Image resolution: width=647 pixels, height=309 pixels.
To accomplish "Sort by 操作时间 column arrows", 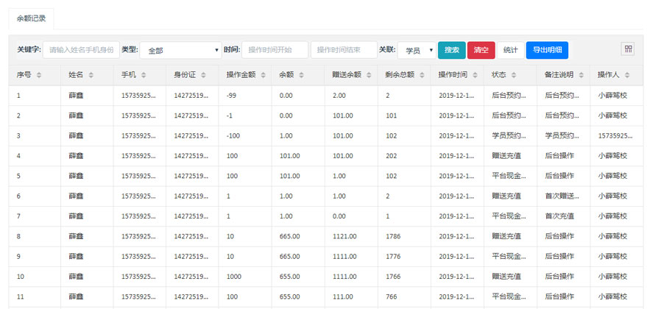I will pyautogui.click(x=475, y=75).
